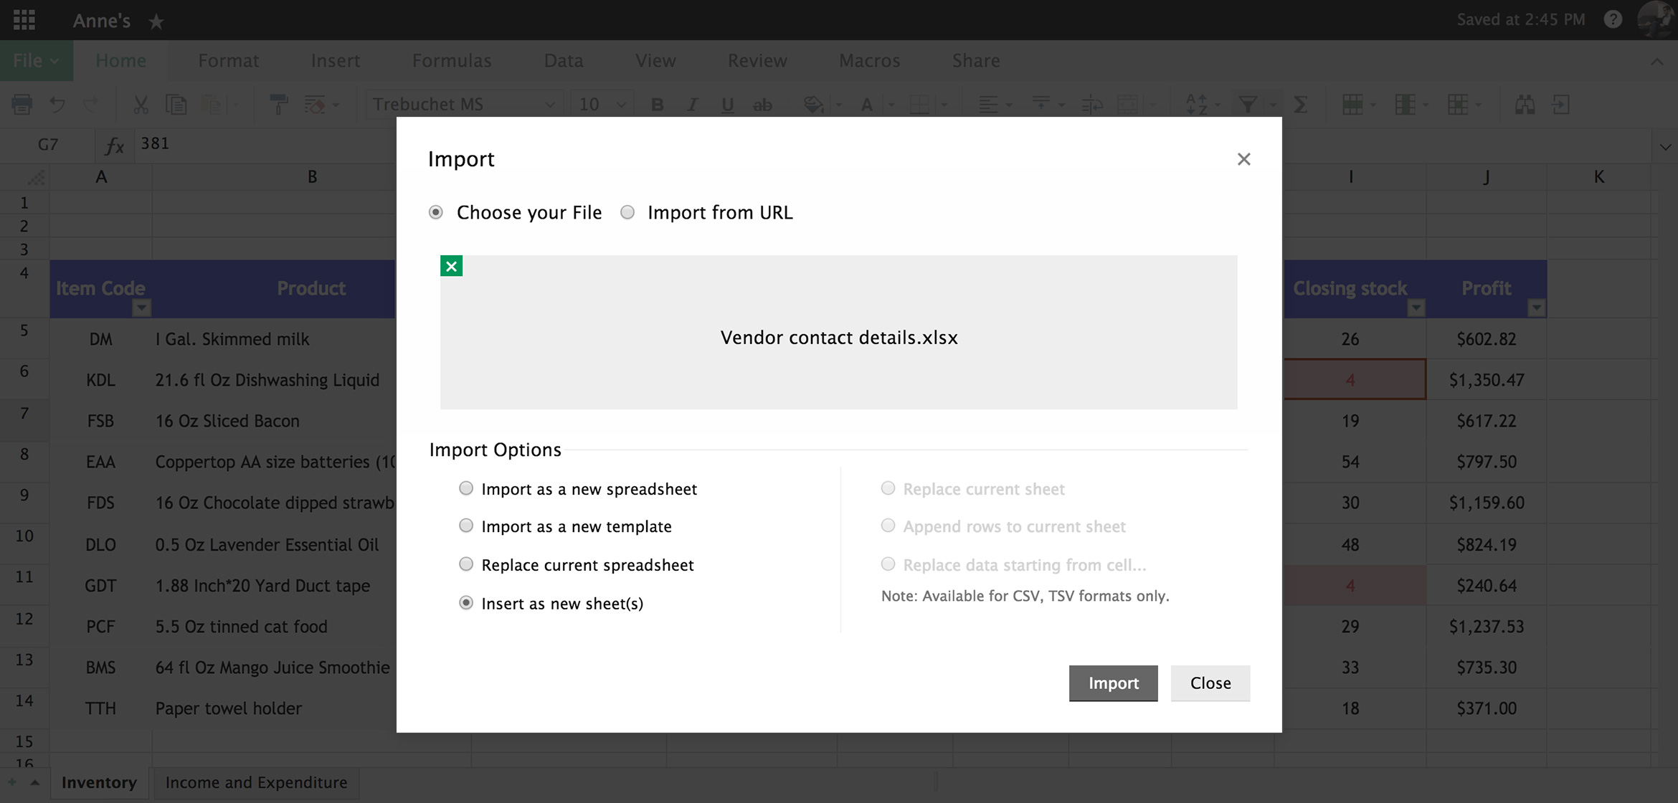Select Import as a new template option
The width and height of the screenshot is (1678, 803).
466,526
